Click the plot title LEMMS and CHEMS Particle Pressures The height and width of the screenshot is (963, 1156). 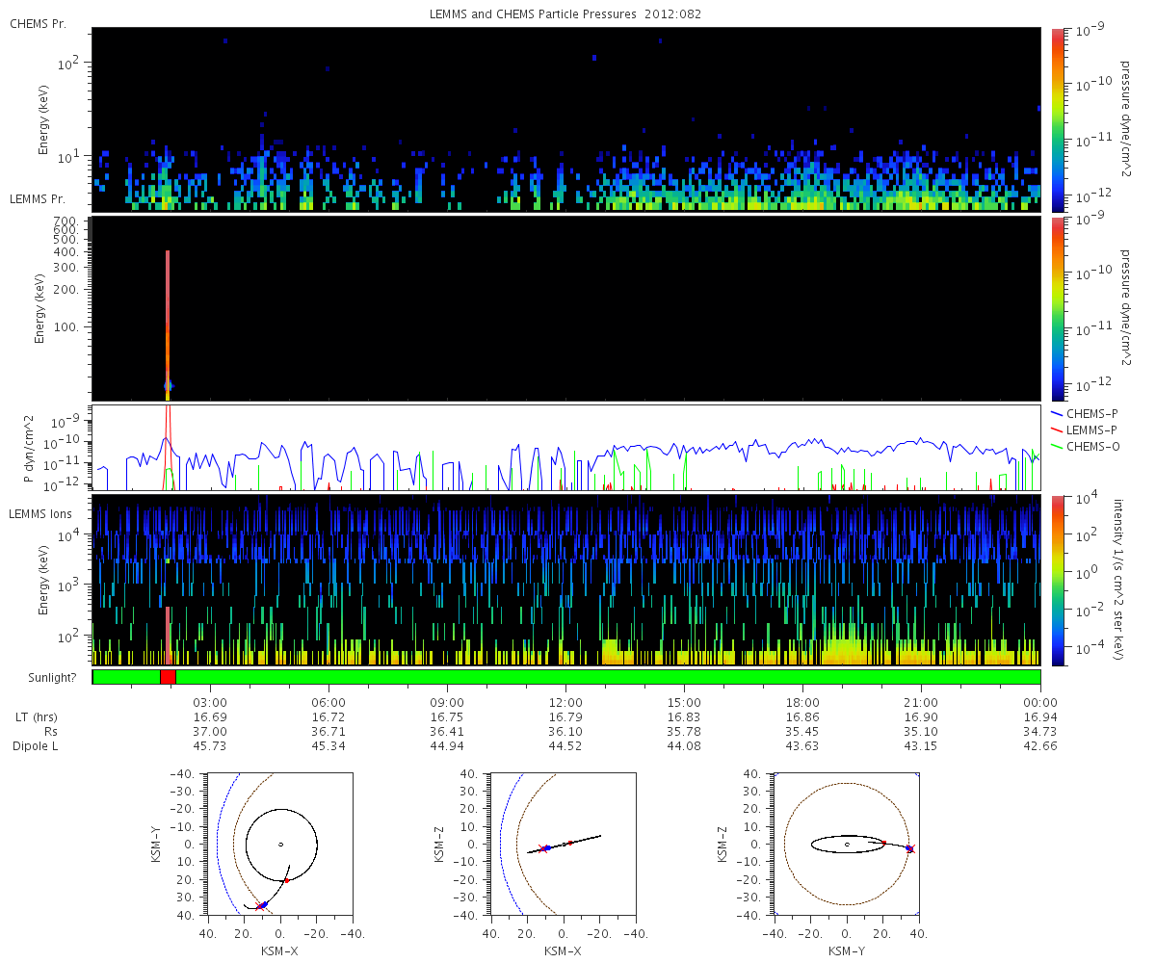(x=565, y=13)
